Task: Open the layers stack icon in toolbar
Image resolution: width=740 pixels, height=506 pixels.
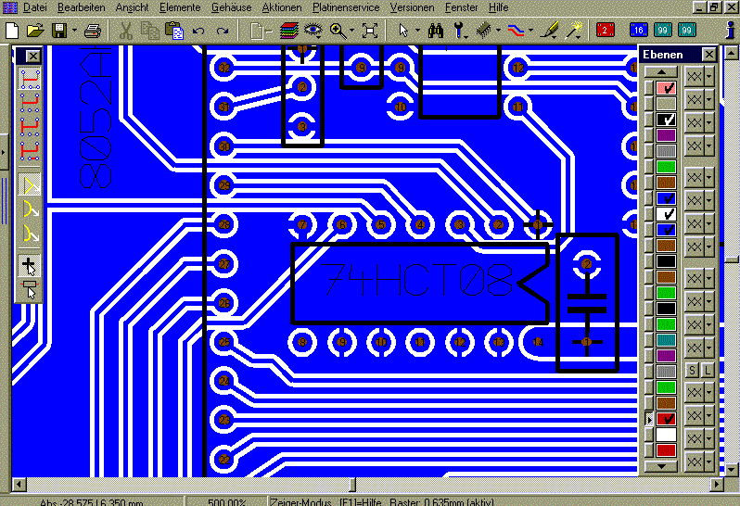Action: (x=288, y=31)
